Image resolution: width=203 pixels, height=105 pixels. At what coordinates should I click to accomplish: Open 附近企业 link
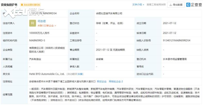[x=102, y=82]
